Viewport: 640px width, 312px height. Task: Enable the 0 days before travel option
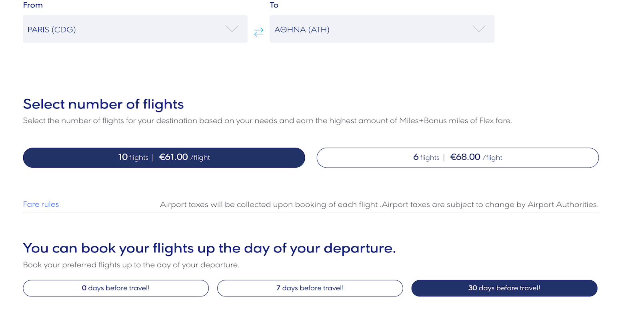pyautogui.click(x=116, y=288)
